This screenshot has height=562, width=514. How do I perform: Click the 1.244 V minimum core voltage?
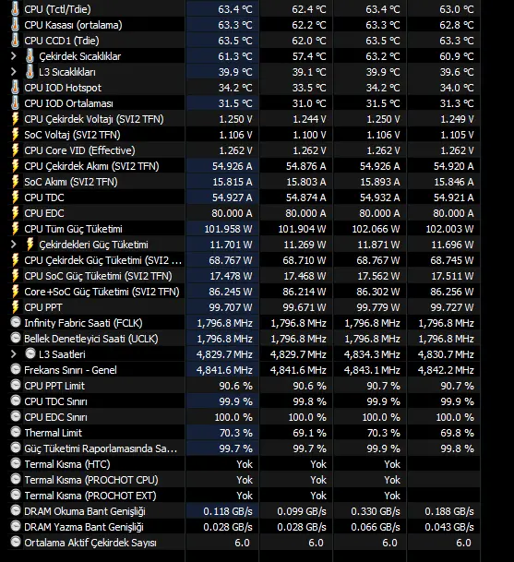[x=309, y=119]
